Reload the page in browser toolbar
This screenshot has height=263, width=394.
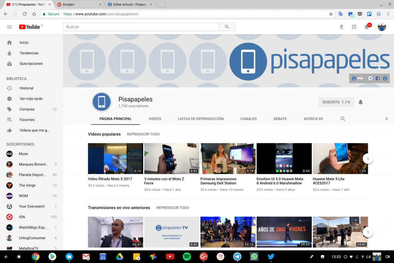tap(25, 14)
